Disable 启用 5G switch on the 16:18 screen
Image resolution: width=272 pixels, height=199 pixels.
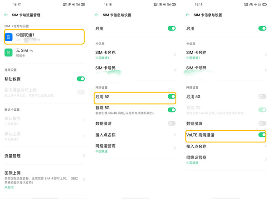pos(171,97)
